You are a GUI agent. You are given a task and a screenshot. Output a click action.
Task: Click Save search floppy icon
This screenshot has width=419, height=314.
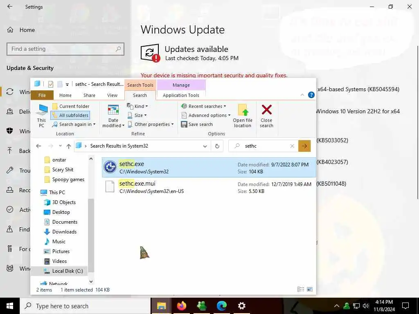[184, 124]
